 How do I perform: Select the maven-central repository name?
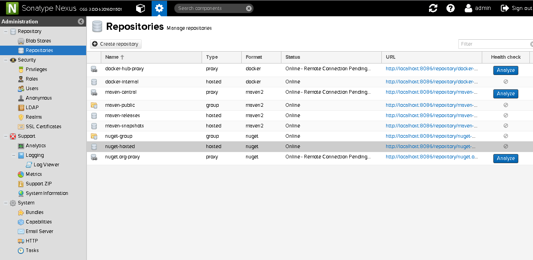[121, 92]
